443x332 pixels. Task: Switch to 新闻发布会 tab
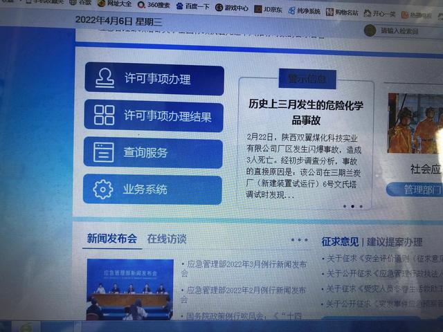(112, 239)
